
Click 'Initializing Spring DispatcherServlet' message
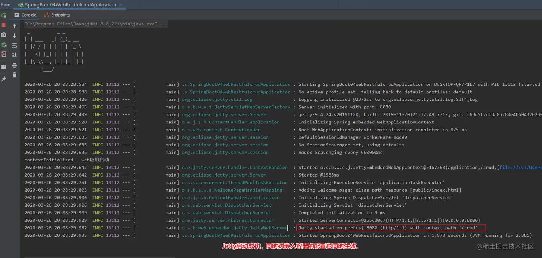tap(376, 198)
